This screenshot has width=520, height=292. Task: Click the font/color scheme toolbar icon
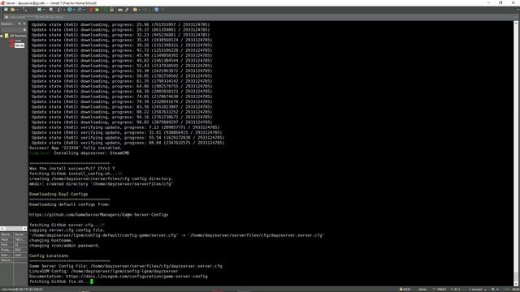(80, 10)
